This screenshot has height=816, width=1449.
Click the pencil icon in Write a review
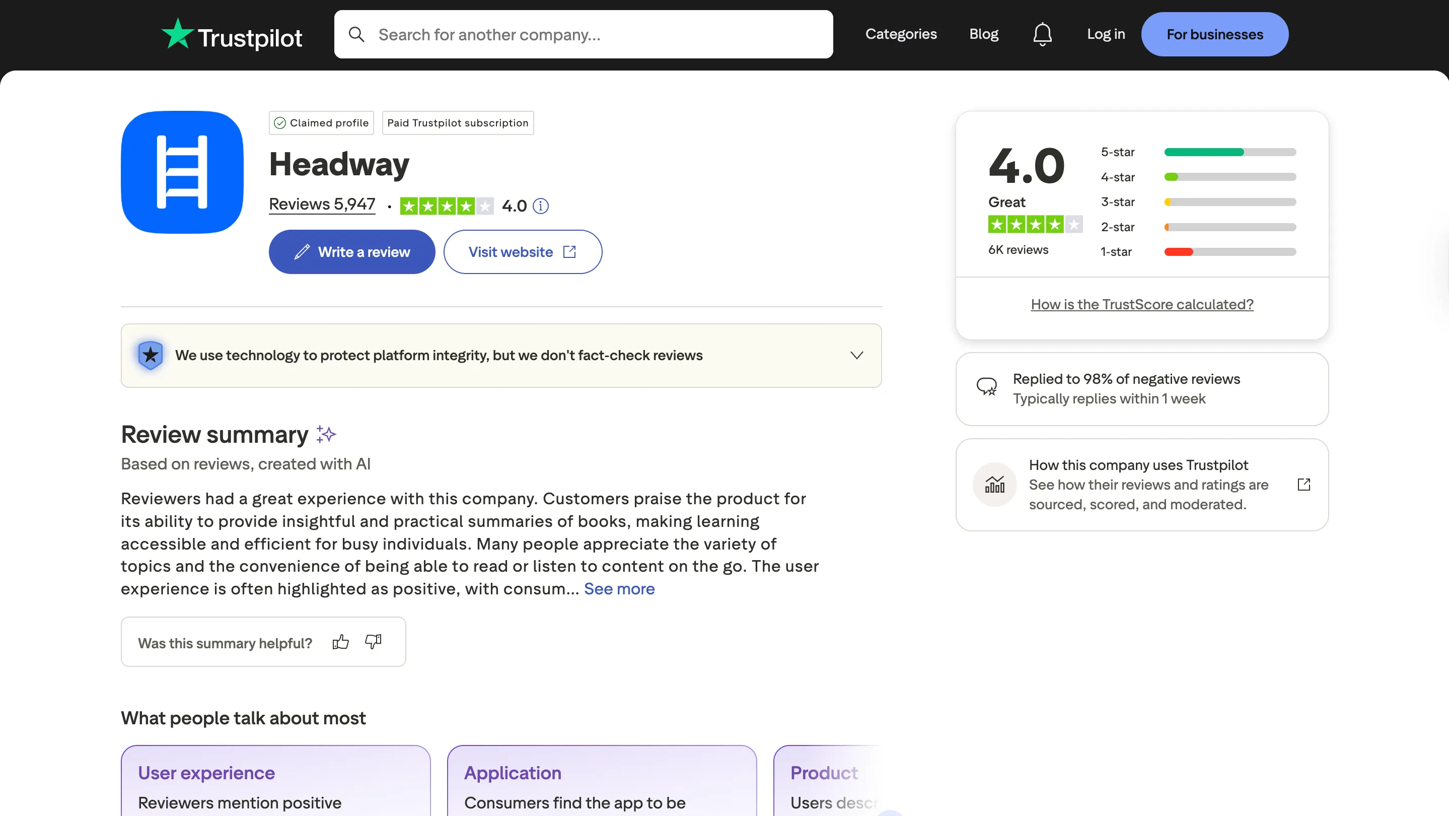pyautogui.click(x=302, y=251)
